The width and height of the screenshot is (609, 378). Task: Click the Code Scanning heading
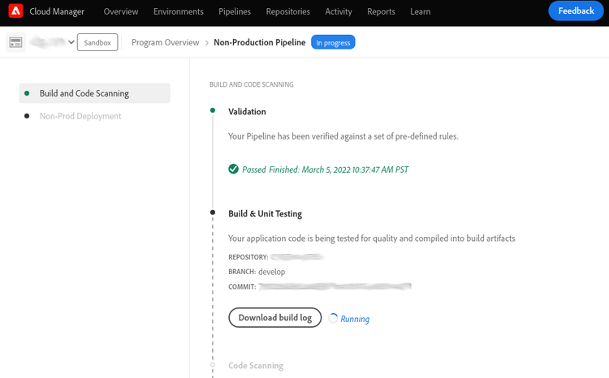pos(256,366)
